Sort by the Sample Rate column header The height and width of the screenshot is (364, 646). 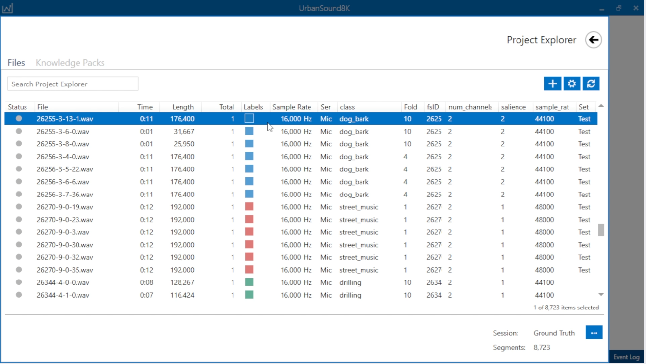click(292, 107)
